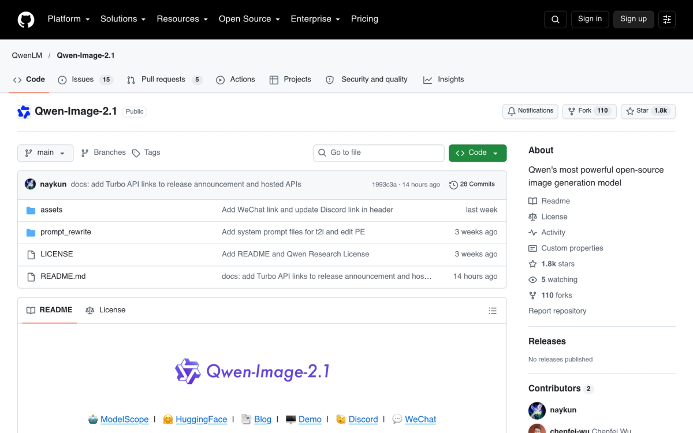Open the LICENSE file
This screenshot has height=433, width=693.
click(57, 254)
